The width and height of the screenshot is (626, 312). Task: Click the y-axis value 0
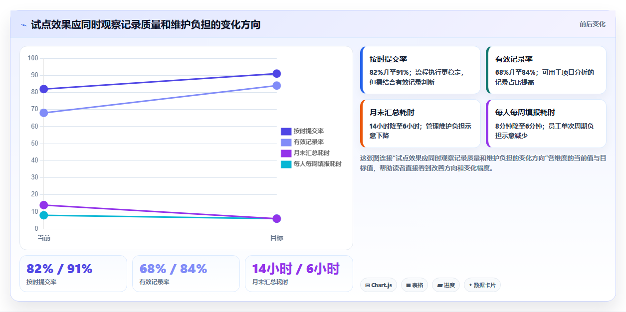click(36, 229)
